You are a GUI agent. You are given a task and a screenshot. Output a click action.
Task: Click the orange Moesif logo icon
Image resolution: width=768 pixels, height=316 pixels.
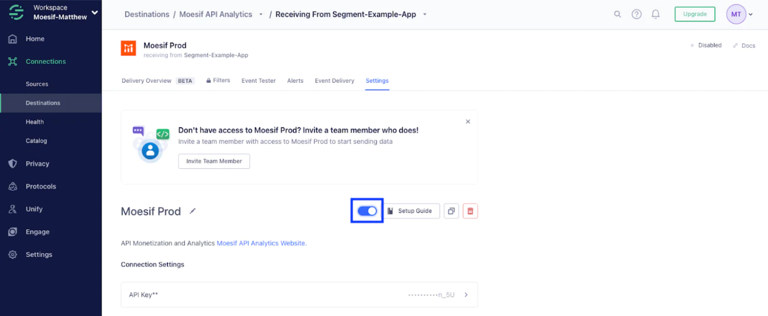[129, 48]
